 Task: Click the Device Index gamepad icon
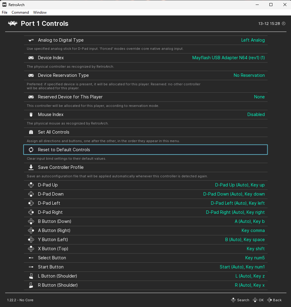31,58
